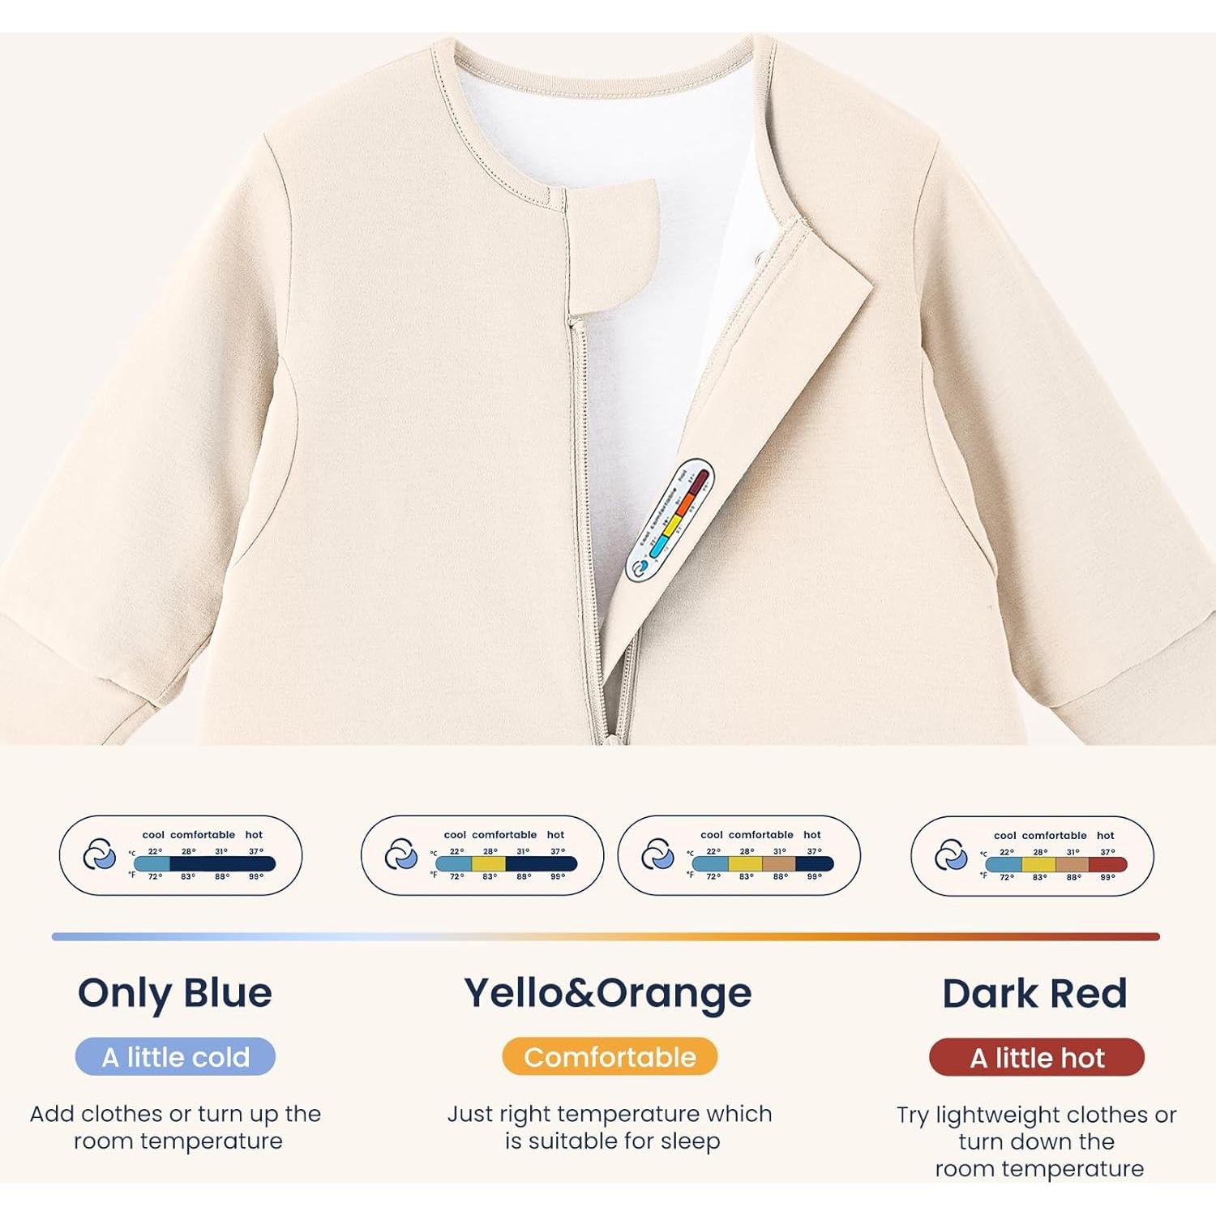Click the swirl logo on the first thermometer strip
The width and height of the screenshot is (1216, 1216).
click(x=100, y=854)
